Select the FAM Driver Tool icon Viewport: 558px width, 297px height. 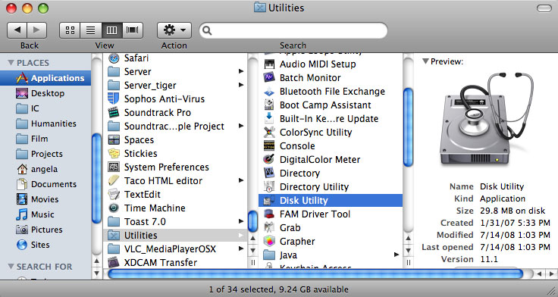pos(269,214)
